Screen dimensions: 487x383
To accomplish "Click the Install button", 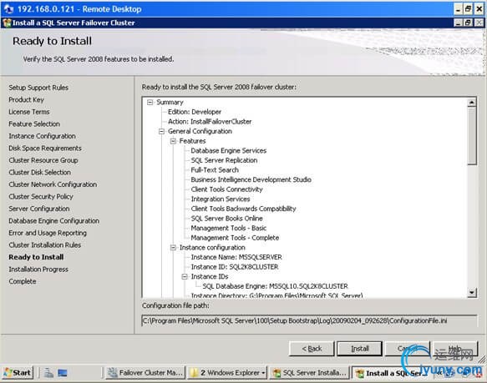I will [360, 349].
